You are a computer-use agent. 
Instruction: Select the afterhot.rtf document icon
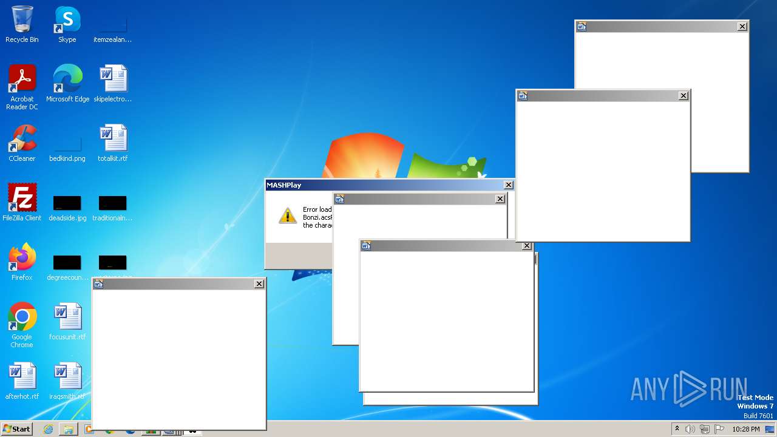tap(22, 381)
